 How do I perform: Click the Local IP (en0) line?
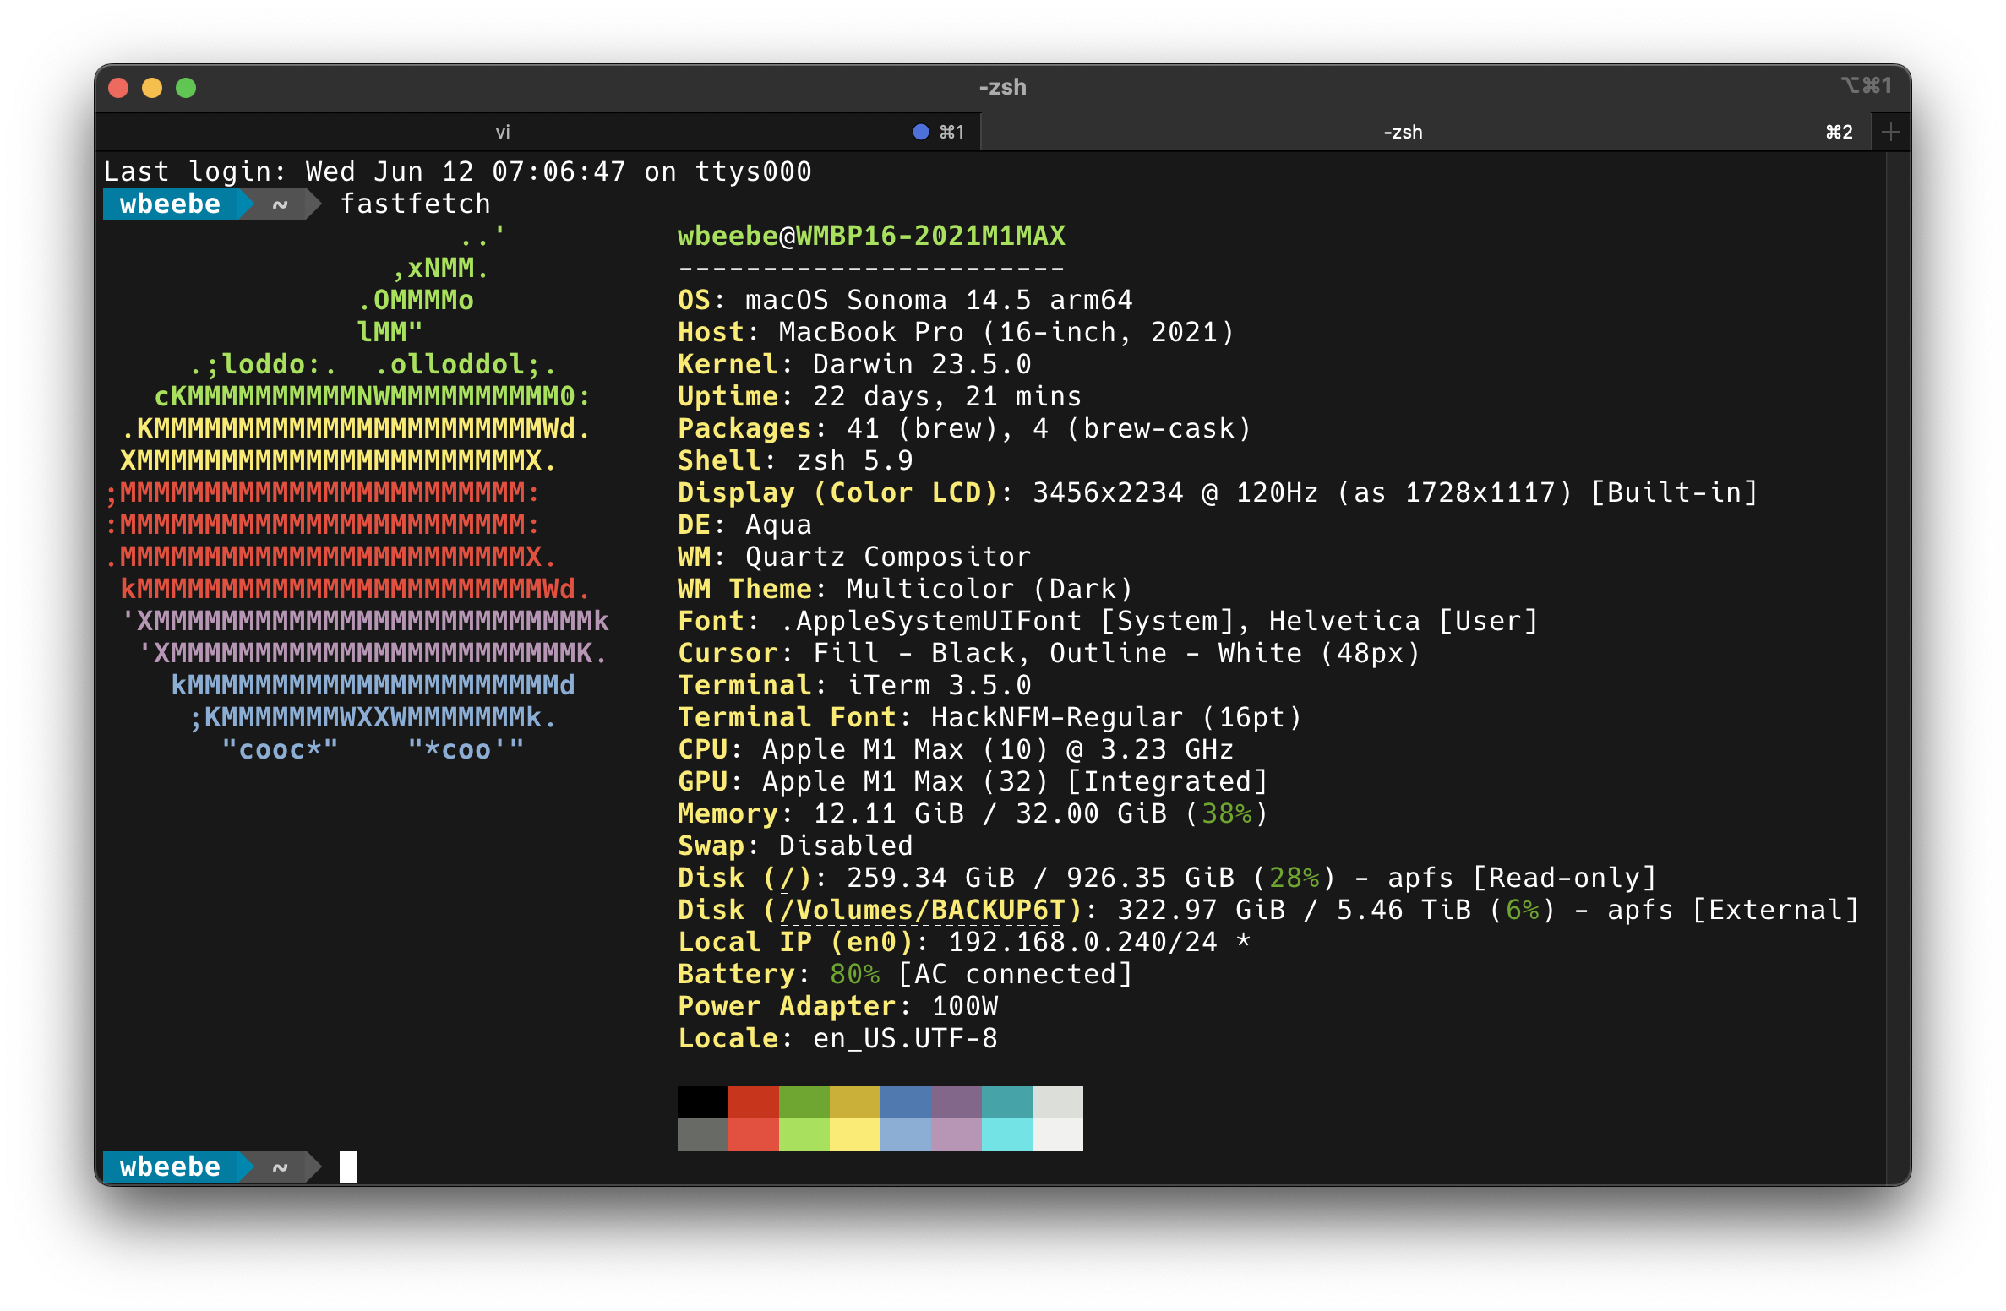(x=964, y=942)
